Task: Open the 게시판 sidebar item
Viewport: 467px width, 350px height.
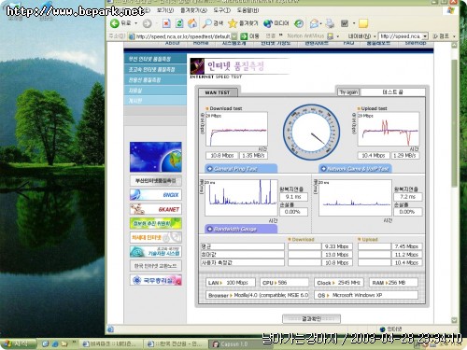Action: [155, 101]
